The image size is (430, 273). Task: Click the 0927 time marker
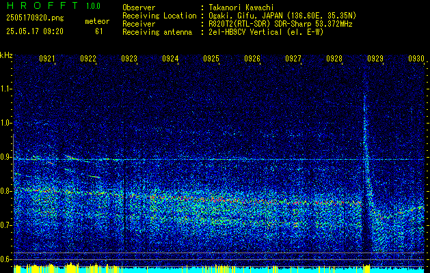(x=293, y=59)
